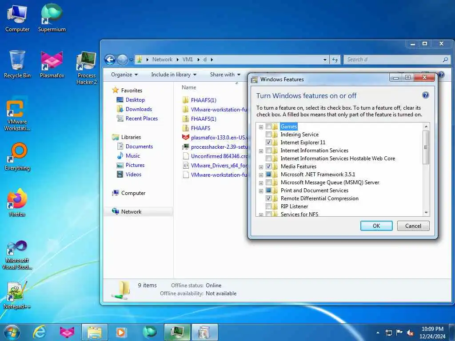
Task: Launch Notepad++ desktop shortcut
Action: 17,295
